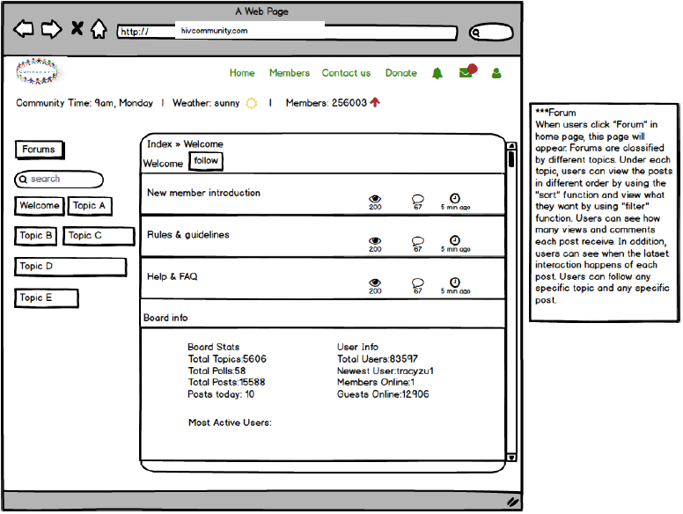Click the forum search field

click(x=60, y=180)
